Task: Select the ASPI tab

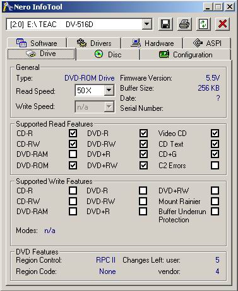Action: 207,43
